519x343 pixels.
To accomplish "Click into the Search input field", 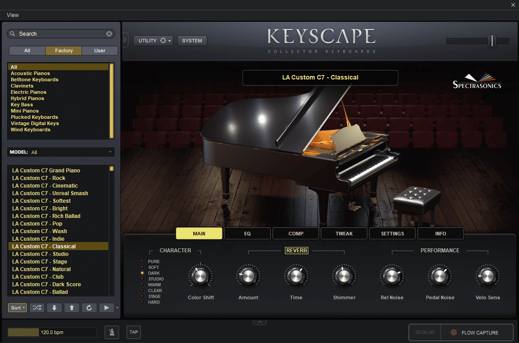I will pyautogui.click(x=61, y=33).
